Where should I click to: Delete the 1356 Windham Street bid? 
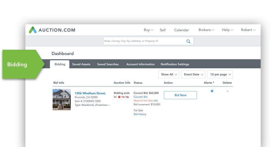[x=228, y=91]
